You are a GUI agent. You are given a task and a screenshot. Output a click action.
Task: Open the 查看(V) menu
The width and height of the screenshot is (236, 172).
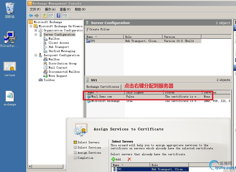coord(65,9)
